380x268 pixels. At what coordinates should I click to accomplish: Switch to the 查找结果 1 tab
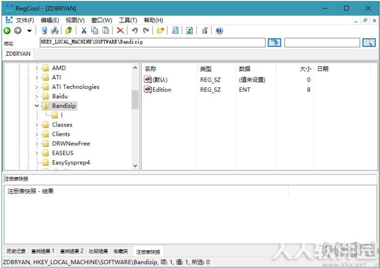(x=43, y=251)
